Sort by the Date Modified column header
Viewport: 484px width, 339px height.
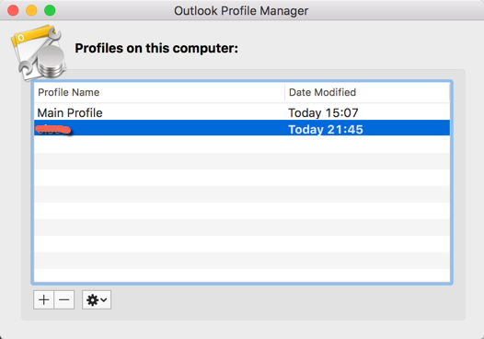(x=367, y=92)
